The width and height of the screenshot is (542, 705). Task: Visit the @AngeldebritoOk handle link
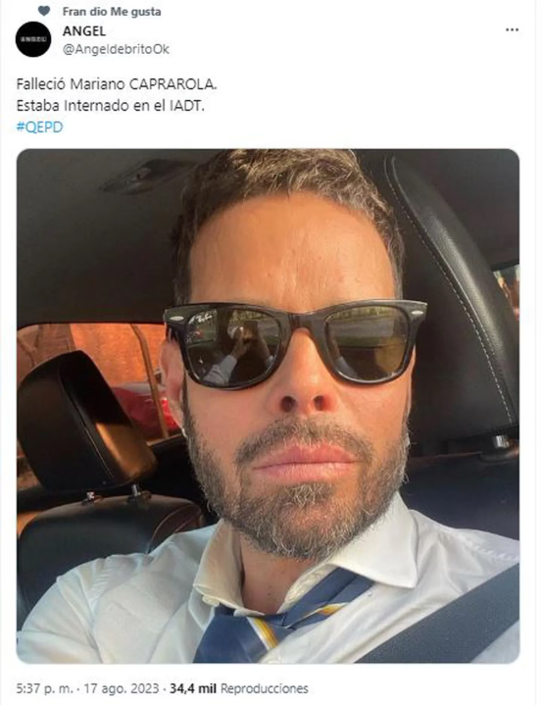(116, 49)
